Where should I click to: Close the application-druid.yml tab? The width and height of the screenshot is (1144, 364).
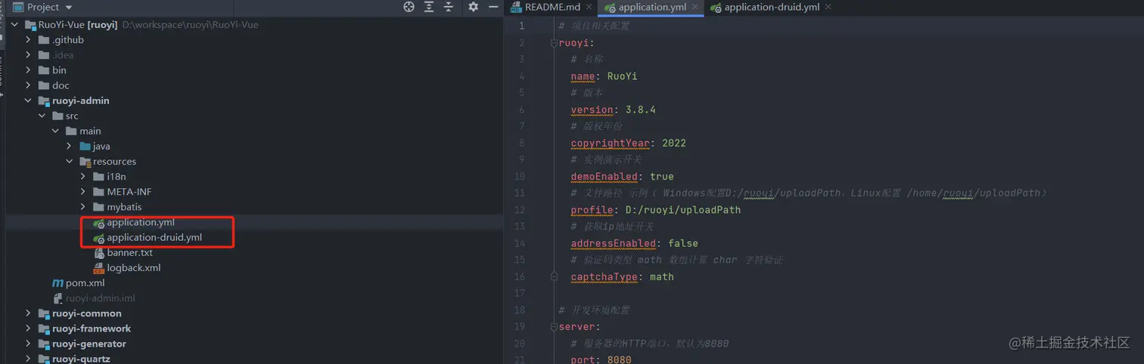[828, 8]
